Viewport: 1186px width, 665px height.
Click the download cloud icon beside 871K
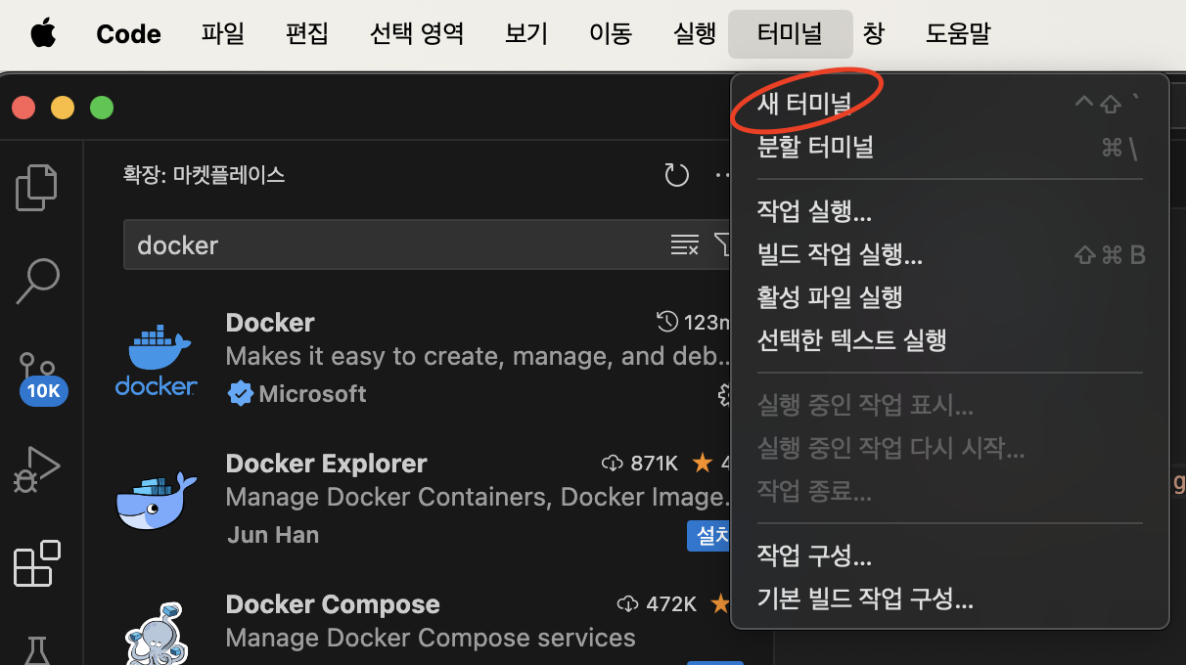613,463
